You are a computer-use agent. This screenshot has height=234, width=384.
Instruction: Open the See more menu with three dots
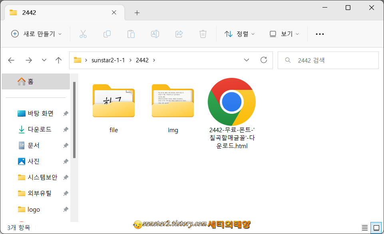[x=319, y=34]
